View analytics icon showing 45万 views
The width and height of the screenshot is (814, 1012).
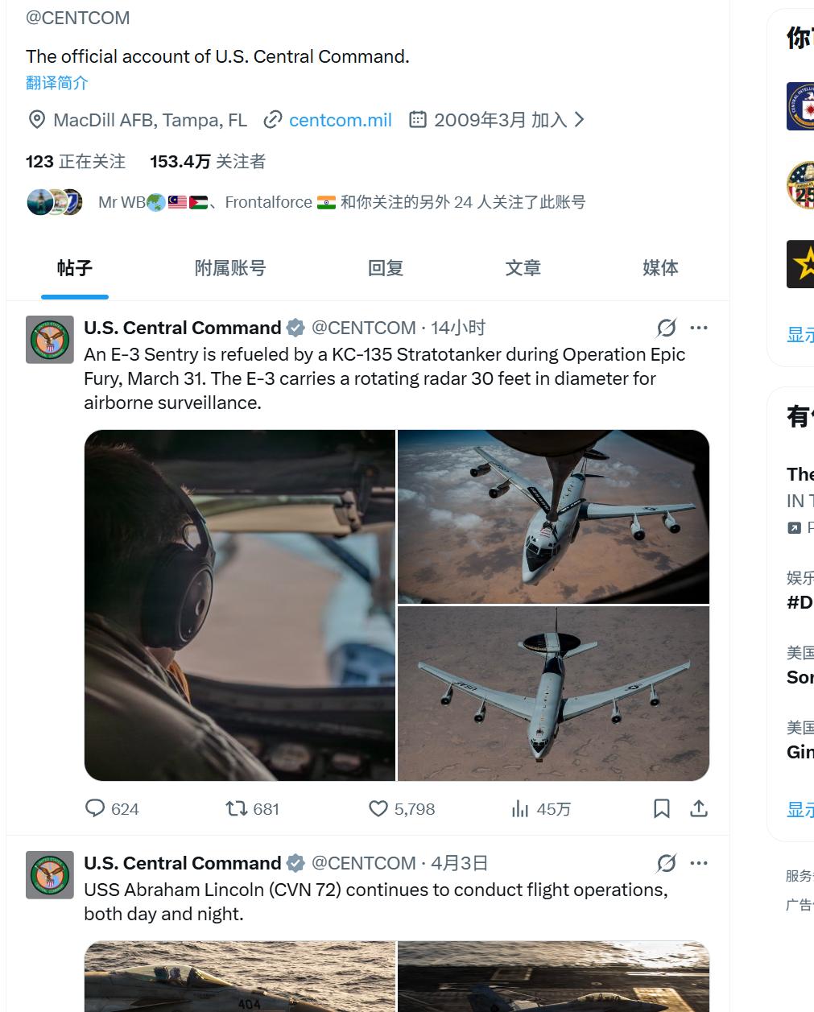[x=520, y=808]
